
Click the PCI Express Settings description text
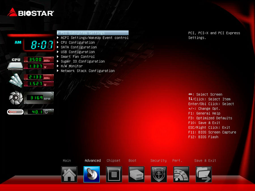(214, 35)
